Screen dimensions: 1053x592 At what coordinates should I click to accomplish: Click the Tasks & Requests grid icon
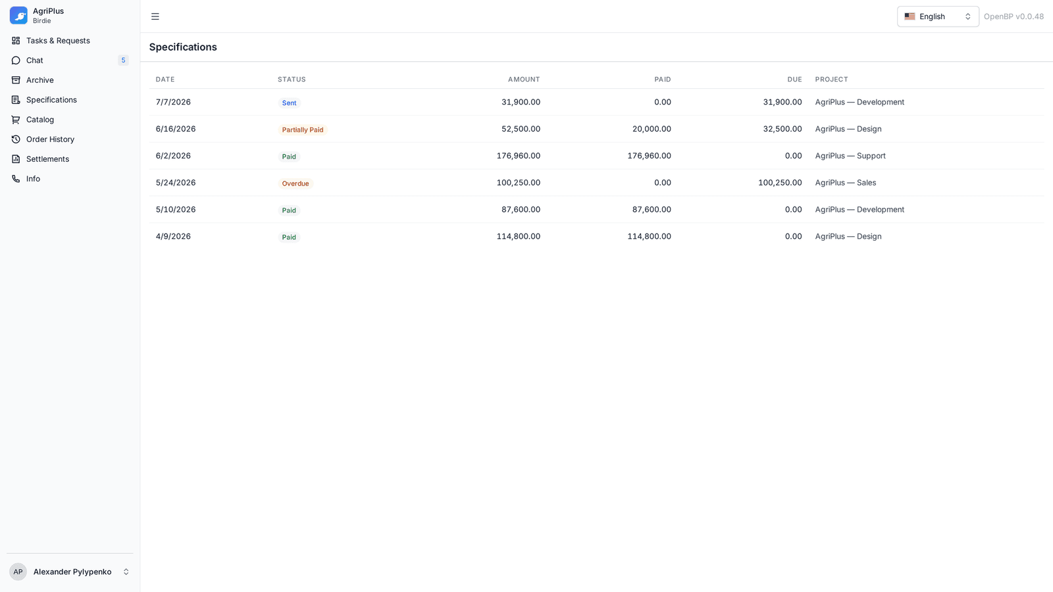pos(16,41)
